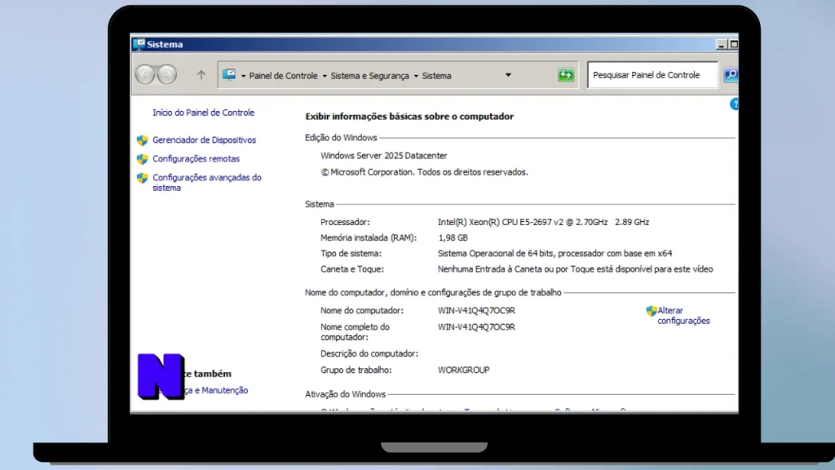
Task: Click Tipo de sistema label
Action: (x=351, y=253)
